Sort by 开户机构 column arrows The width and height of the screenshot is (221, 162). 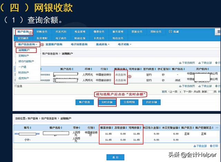[208, 69]
